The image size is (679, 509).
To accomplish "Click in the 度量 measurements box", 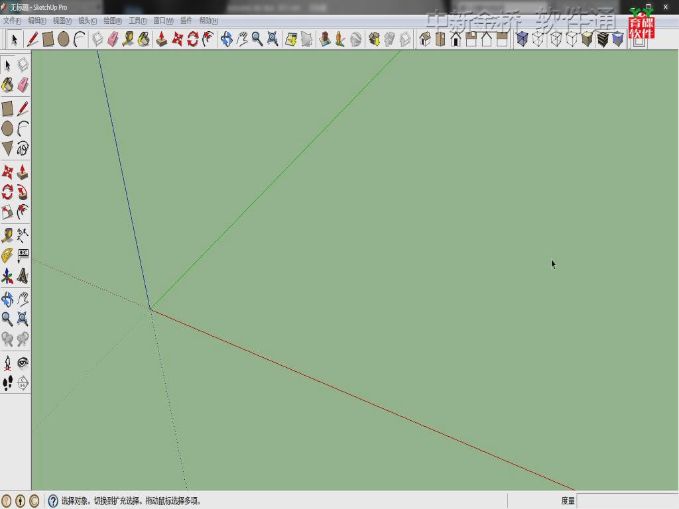I will click(x=627, y=501).
